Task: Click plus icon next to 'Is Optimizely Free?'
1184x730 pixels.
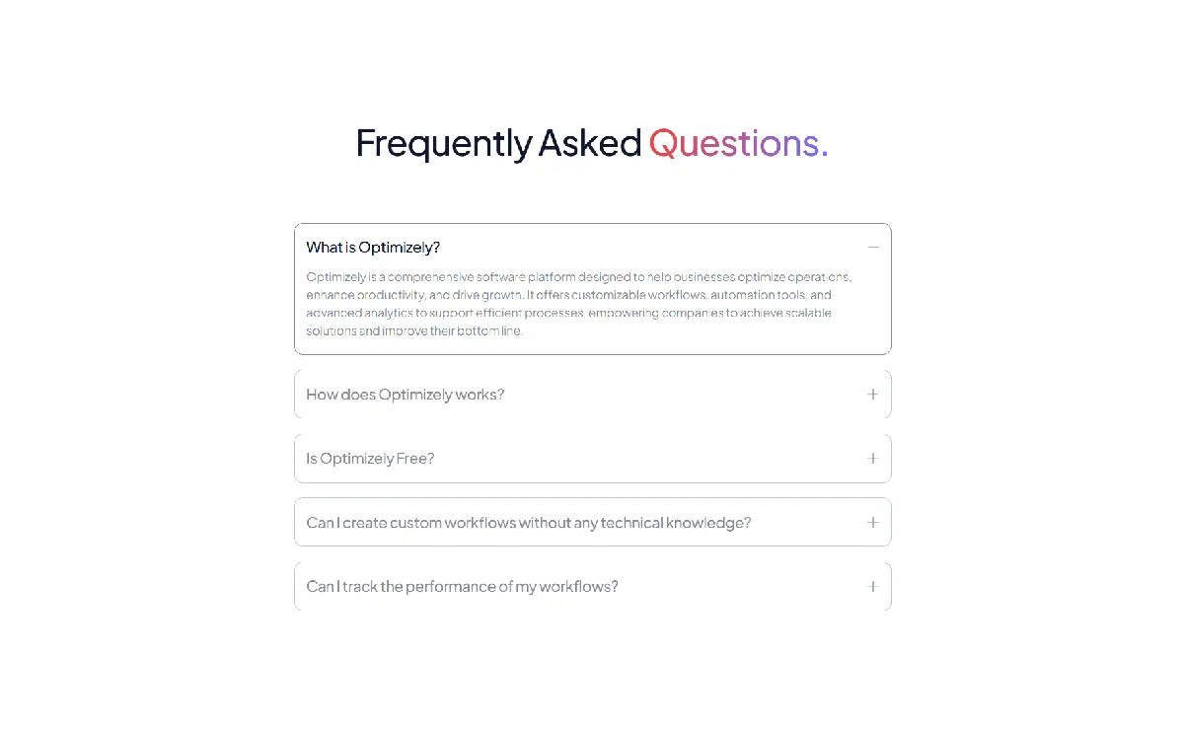Action: pos(872,459)
